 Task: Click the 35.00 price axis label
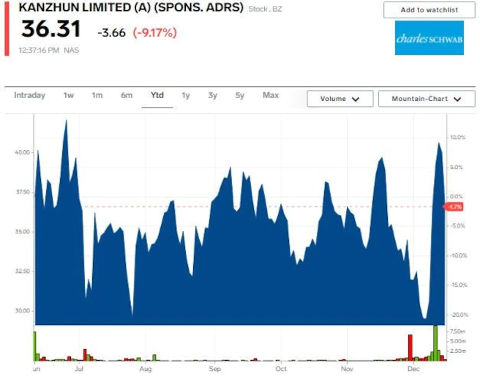tap(23, 231)
